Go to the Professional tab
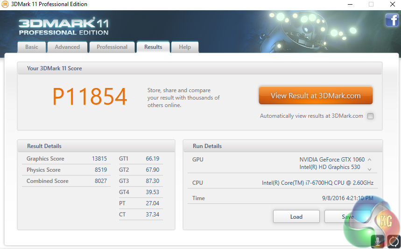 112,47
